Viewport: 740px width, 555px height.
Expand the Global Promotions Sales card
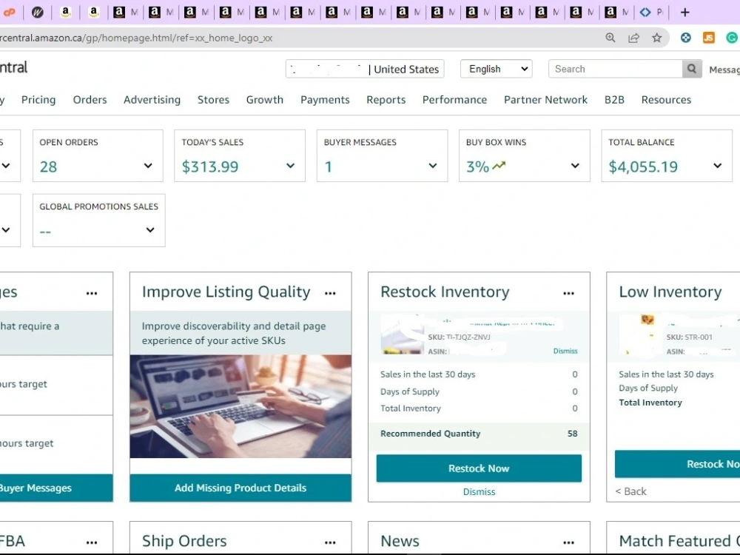pyautogui.click(x=150, y=230)
